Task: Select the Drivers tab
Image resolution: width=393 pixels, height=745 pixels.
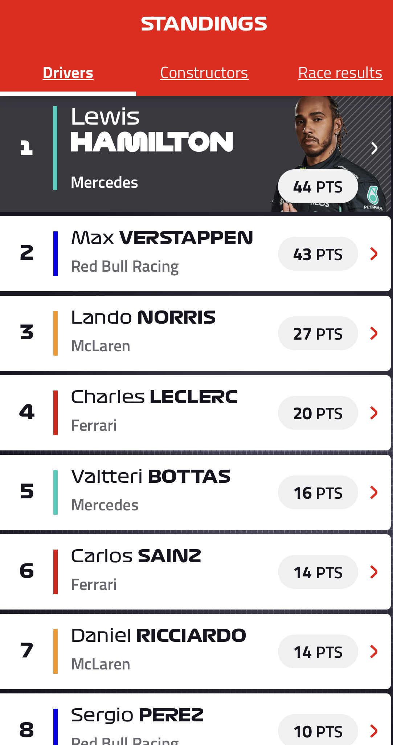Action: pos(68,73)
